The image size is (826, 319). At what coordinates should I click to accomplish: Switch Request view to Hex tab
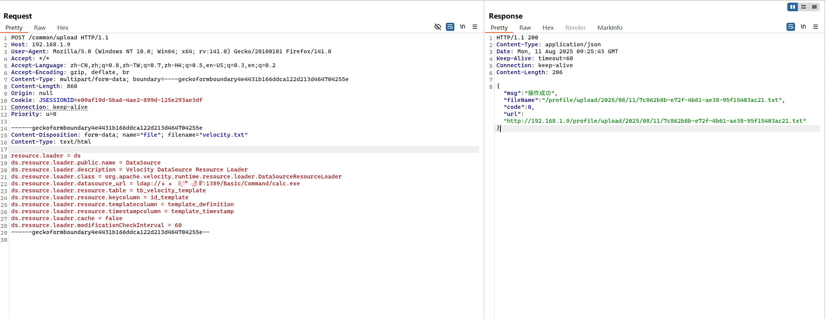click(63, 27)
